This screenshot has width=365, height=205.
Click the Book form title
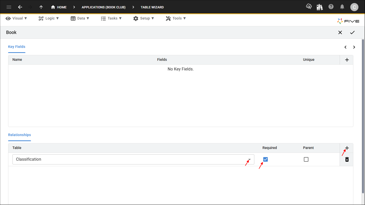point(11,32)
